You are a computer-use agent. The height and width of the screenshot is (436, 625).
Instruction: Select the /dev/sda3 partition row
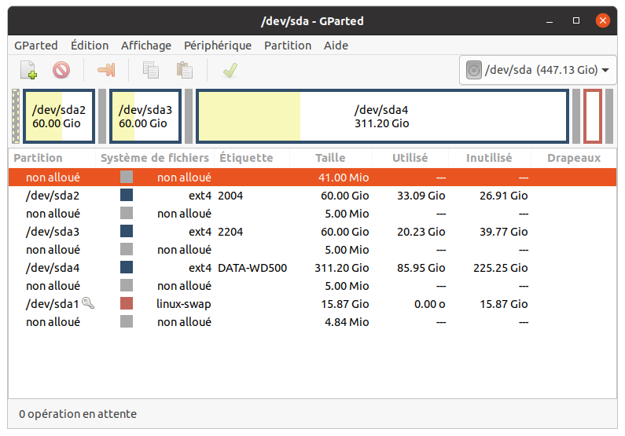point(313,232)
